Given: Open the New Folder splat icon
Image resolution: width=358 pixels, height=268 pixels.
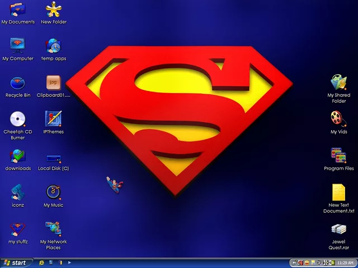Looking at the screenshot, I should pyautogui.click(x=54, y=9).
